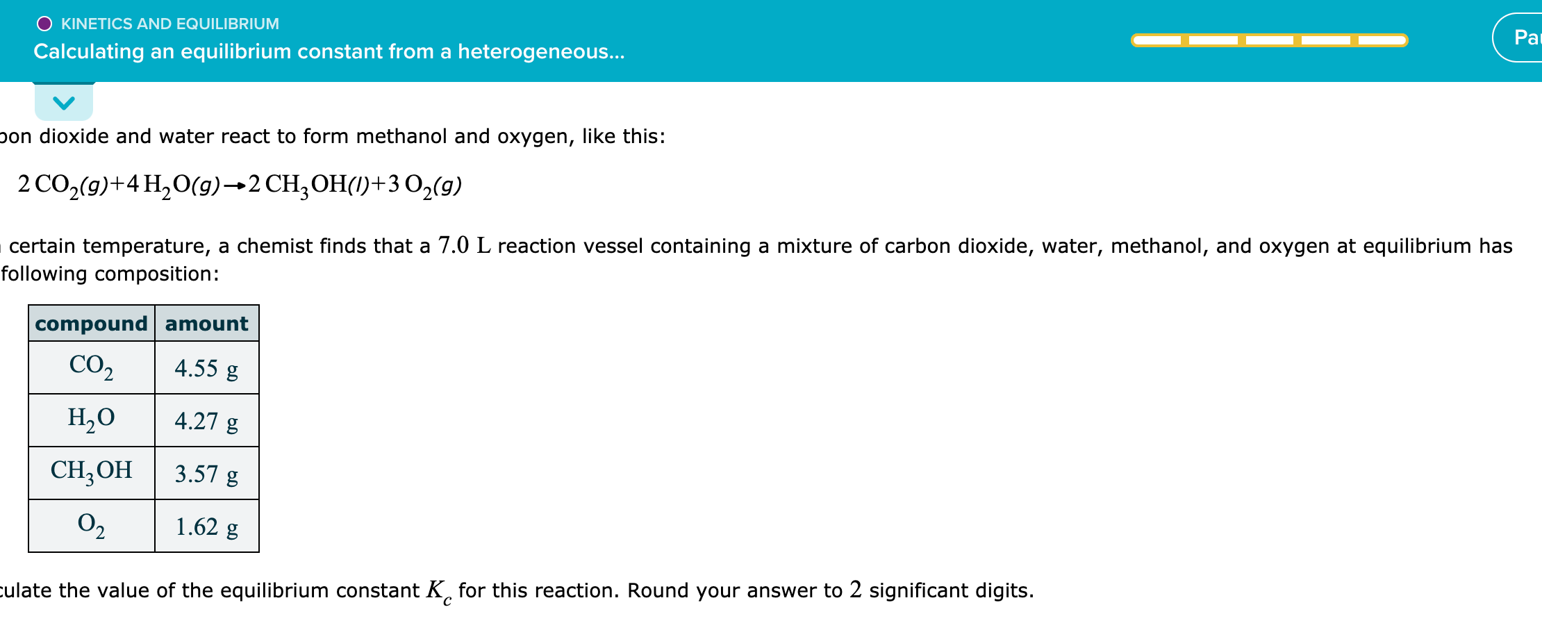Screen dimensions: 1542x639
Task: Select the KINETICS AND EQUILIBRIUM category label
Action: 170,23
